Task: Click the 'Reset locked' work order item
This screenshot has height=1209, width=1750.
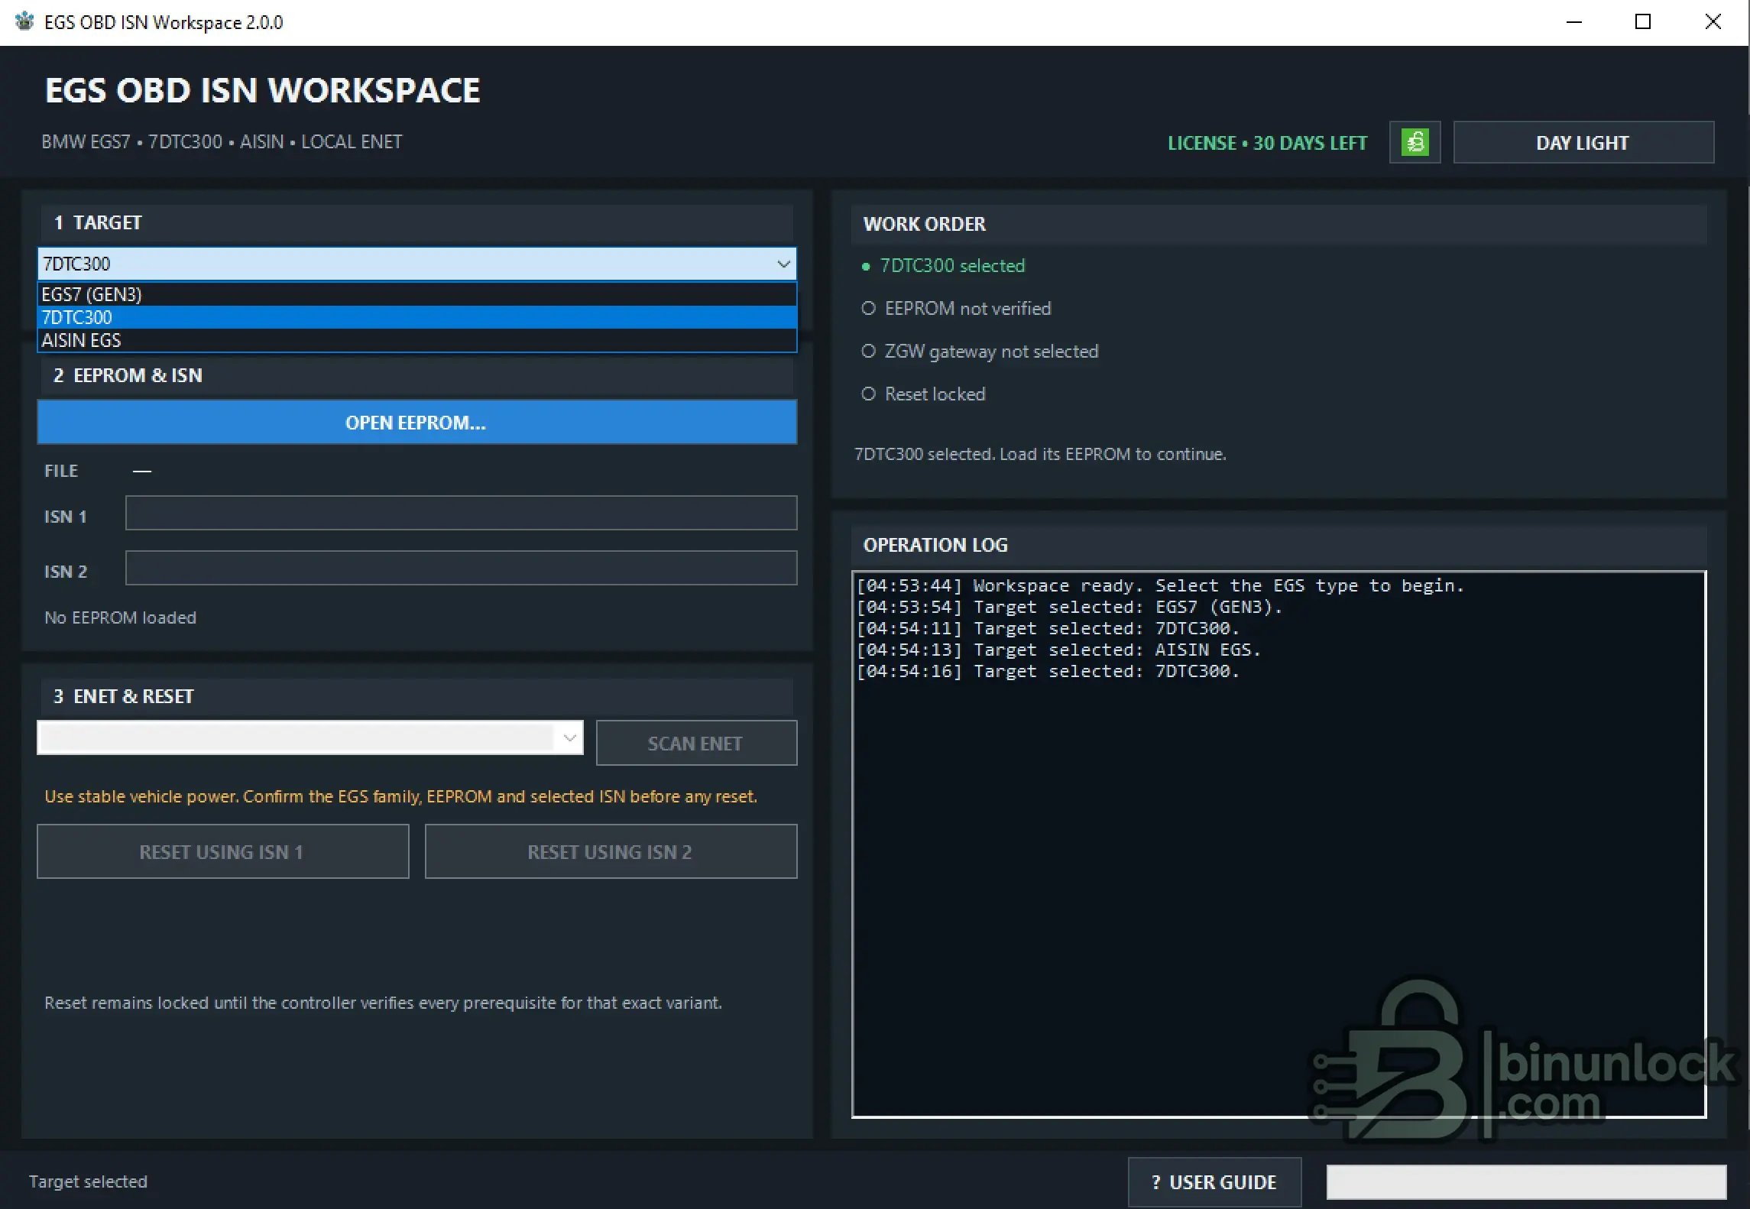Action: [x=923, y=394]
